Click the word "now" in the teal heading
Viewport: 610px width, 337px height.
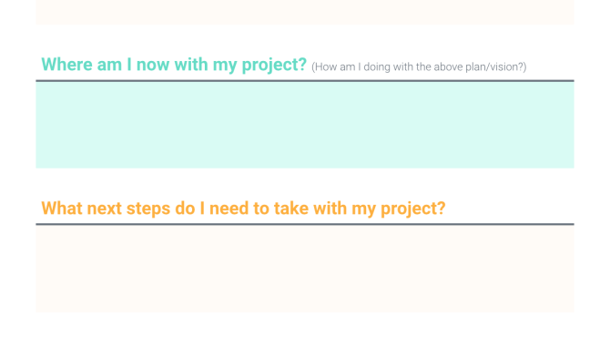tap(153, 65)
